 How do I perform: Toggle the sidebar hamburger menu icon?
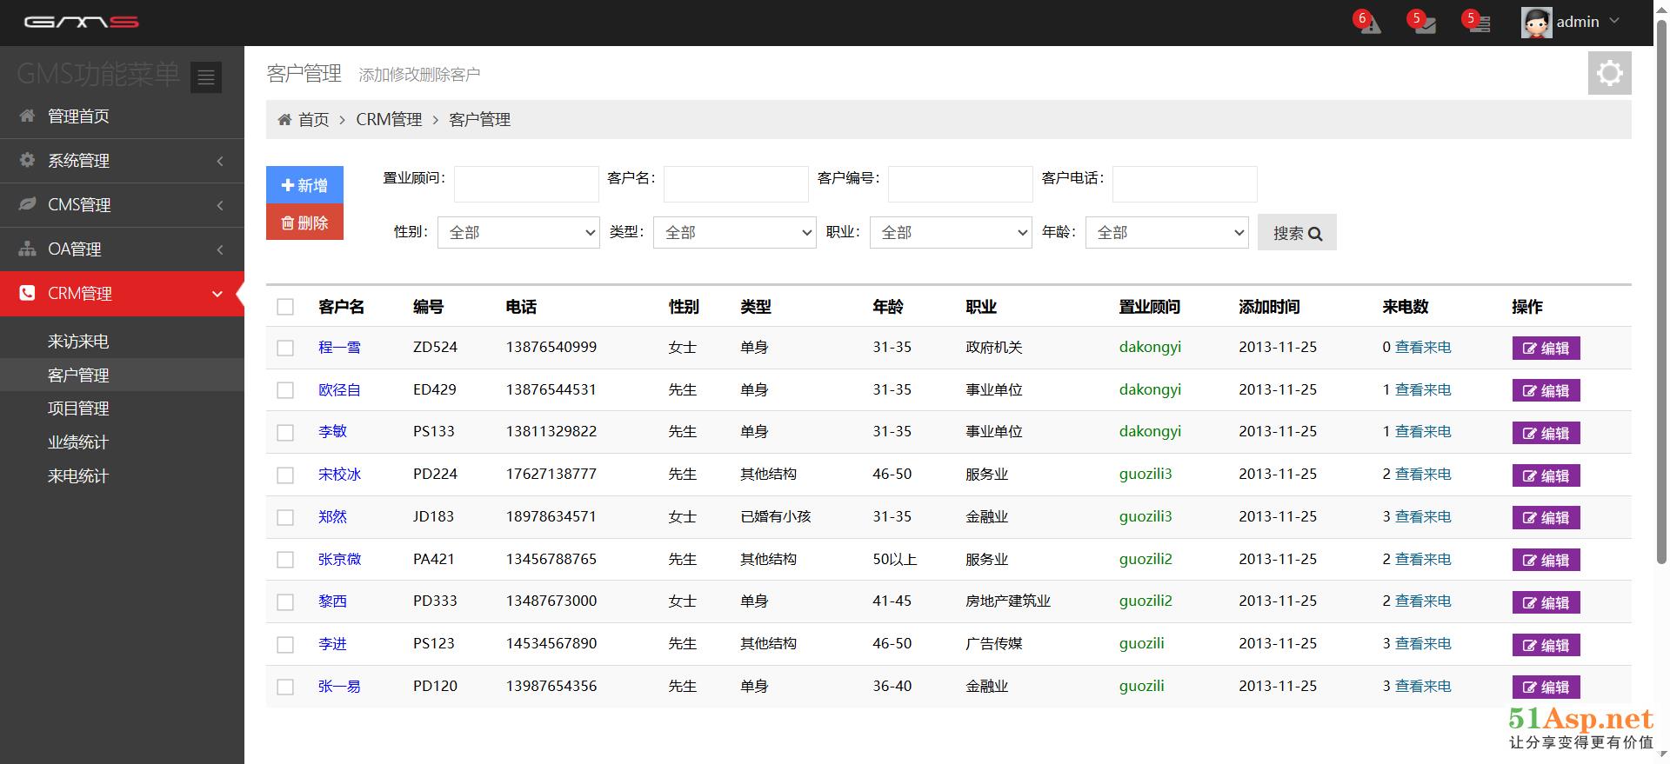click(206, 77)
